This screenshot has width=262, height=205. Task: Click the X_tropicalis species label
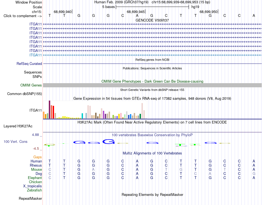(33, 186)
